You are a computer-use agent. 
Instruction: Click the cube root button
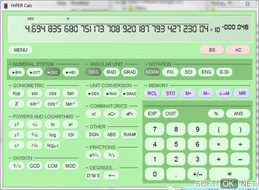pos(35,135)
